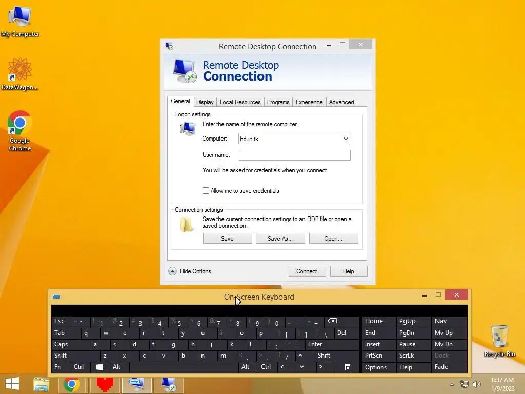Viewport: 525px width, 394px height.
Task: Open the Programs tab
Action: click(x=278, y=102)
